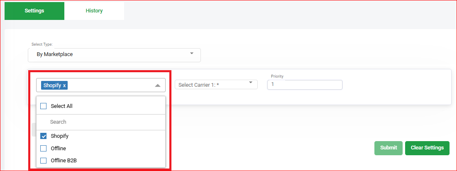Switch to the History tab

tap(94, 11)
